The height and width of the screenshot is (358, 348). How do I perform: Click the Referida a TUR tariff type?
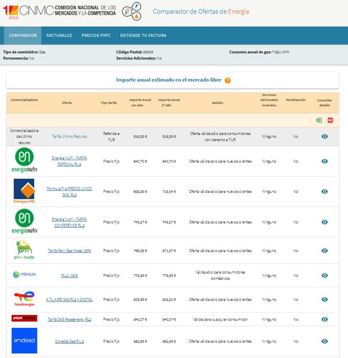pyautogui.click(x=111, y=136)
